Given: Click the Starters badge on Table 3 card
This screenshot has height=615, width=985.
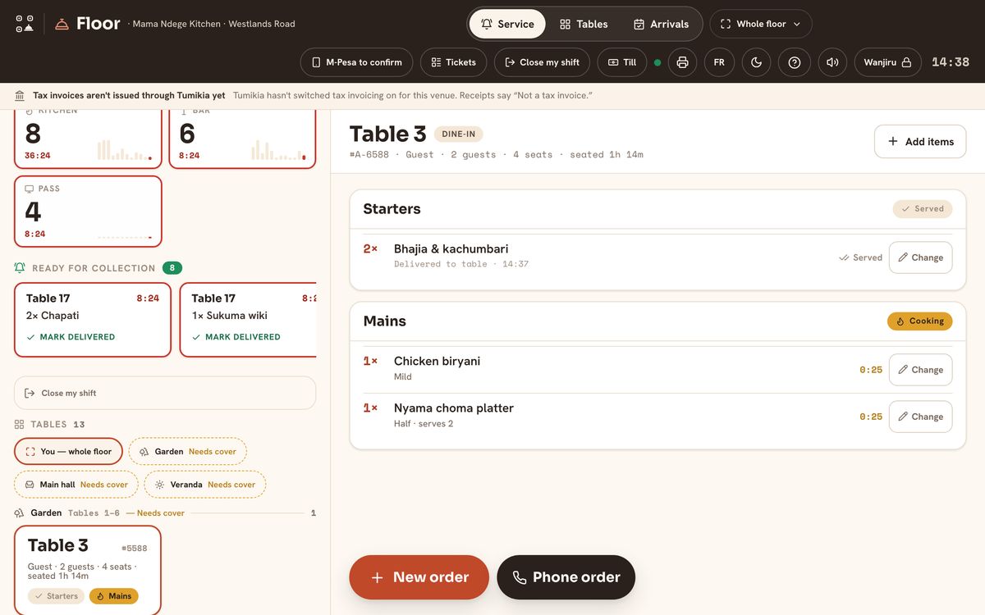Looking at the screenshot, I should tap(56, 596).
